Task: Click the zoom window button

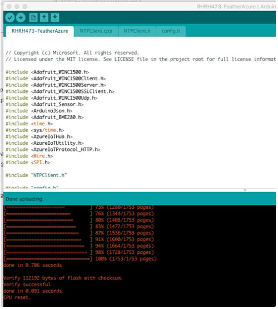Action: [x=25, y=7]
